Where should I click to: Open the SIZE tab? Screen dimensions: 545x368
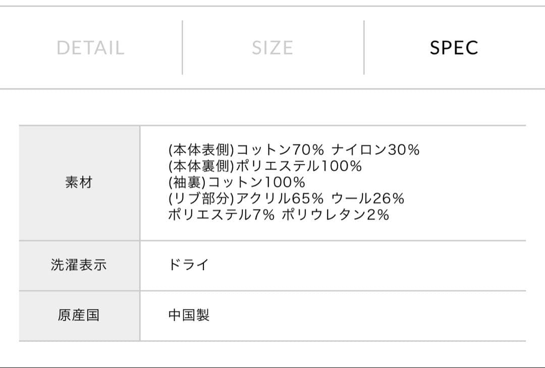point(272,48)
